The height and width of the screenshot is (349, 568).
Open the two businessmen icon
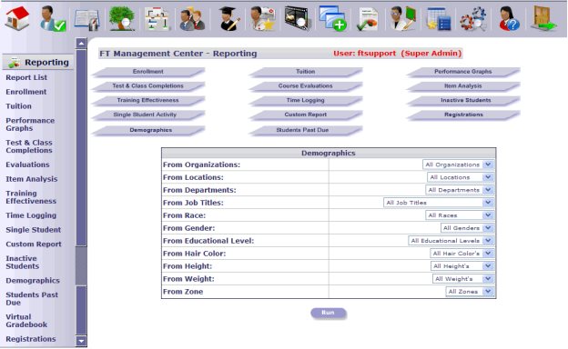[192, 19]
